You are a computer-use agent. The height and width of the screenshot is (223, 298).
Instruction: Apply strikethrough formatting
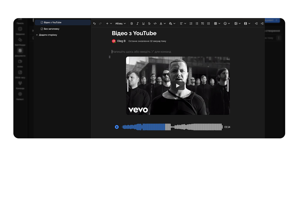149,24
